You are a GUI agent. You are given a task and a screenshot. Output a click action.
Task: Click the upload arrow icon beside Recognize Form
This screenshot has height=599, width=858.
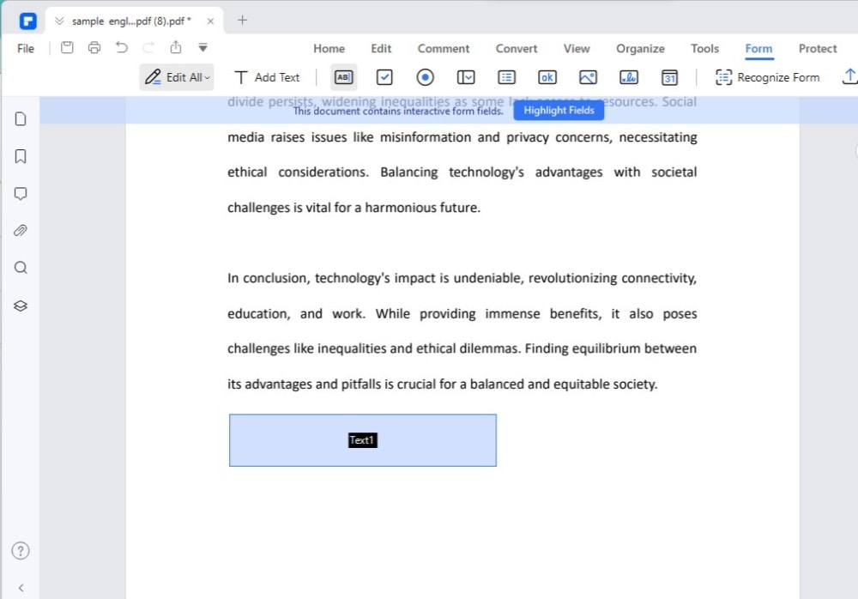click(x=849, y=76)
